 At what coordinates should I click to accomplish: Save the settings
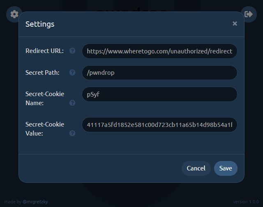[226, 168]
